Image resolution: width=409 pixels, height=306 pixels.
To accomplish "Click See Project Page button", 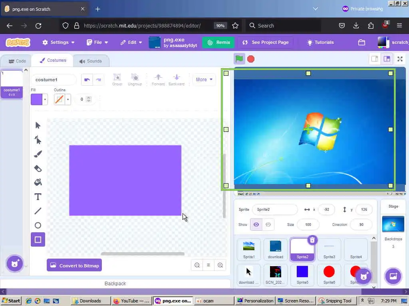I will coord(266,42).
